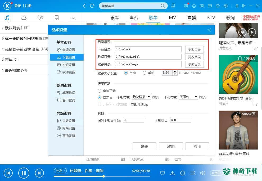Viewport: 262px width, 181px height.
Task: Select 全速下载 speed option
Action: tap(100, 91)
